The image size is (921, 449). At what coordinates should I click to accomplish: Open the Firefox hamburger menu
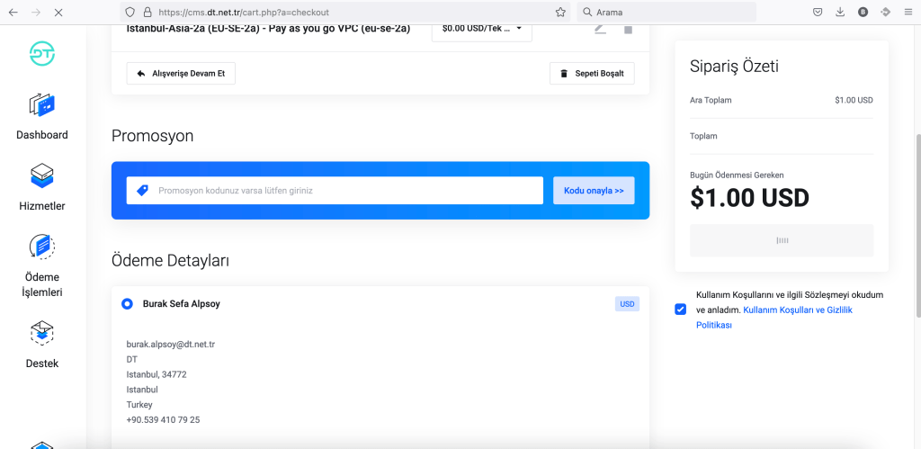tap(908, 13)
